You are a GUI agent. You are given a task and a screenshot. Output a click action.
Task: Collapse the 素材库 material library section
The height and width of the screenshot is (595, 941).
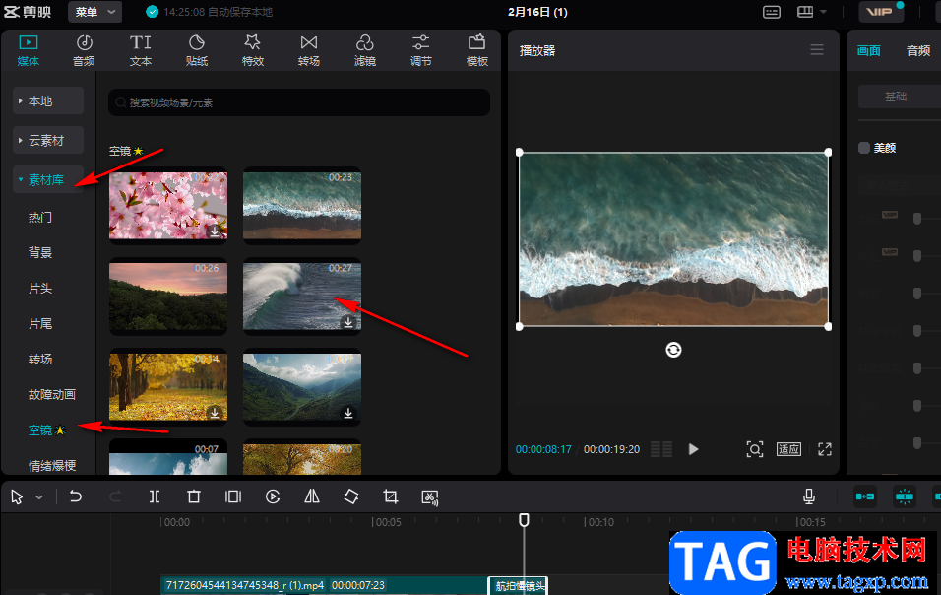[x=48, y=179]
